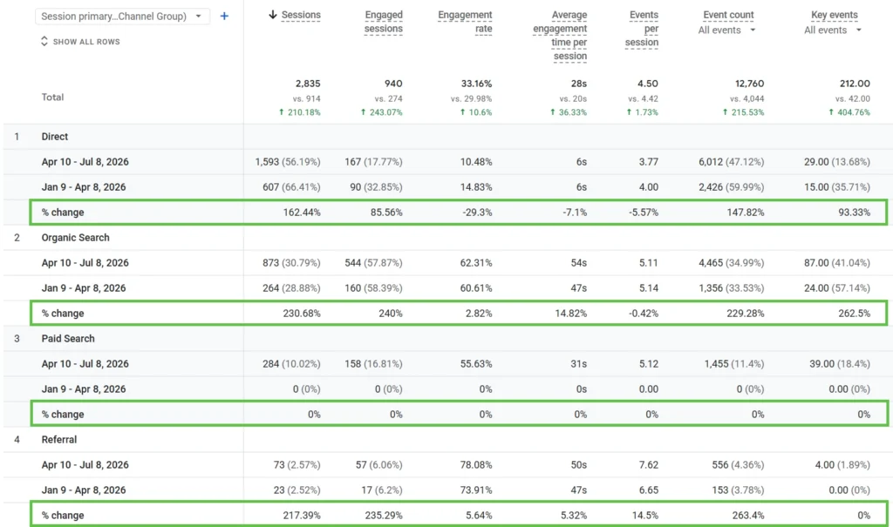893x527 pixels.
Task: Sort by Engaged sessions column header
Action: click(x=384, y=22)
